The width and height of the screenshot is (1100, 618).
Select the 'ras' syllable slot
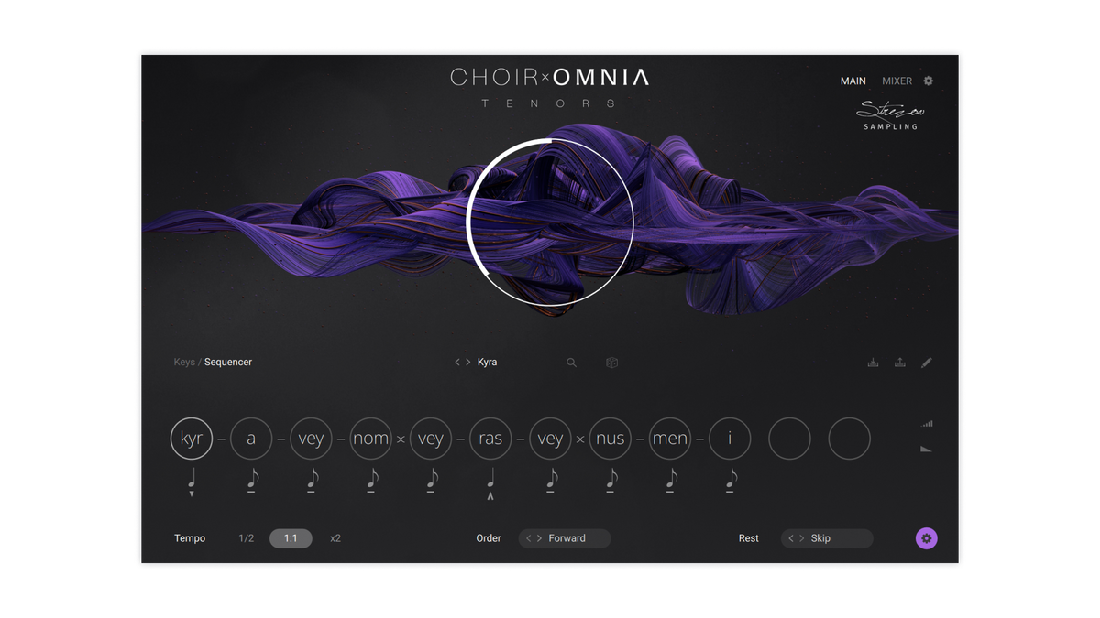point(490,439)
